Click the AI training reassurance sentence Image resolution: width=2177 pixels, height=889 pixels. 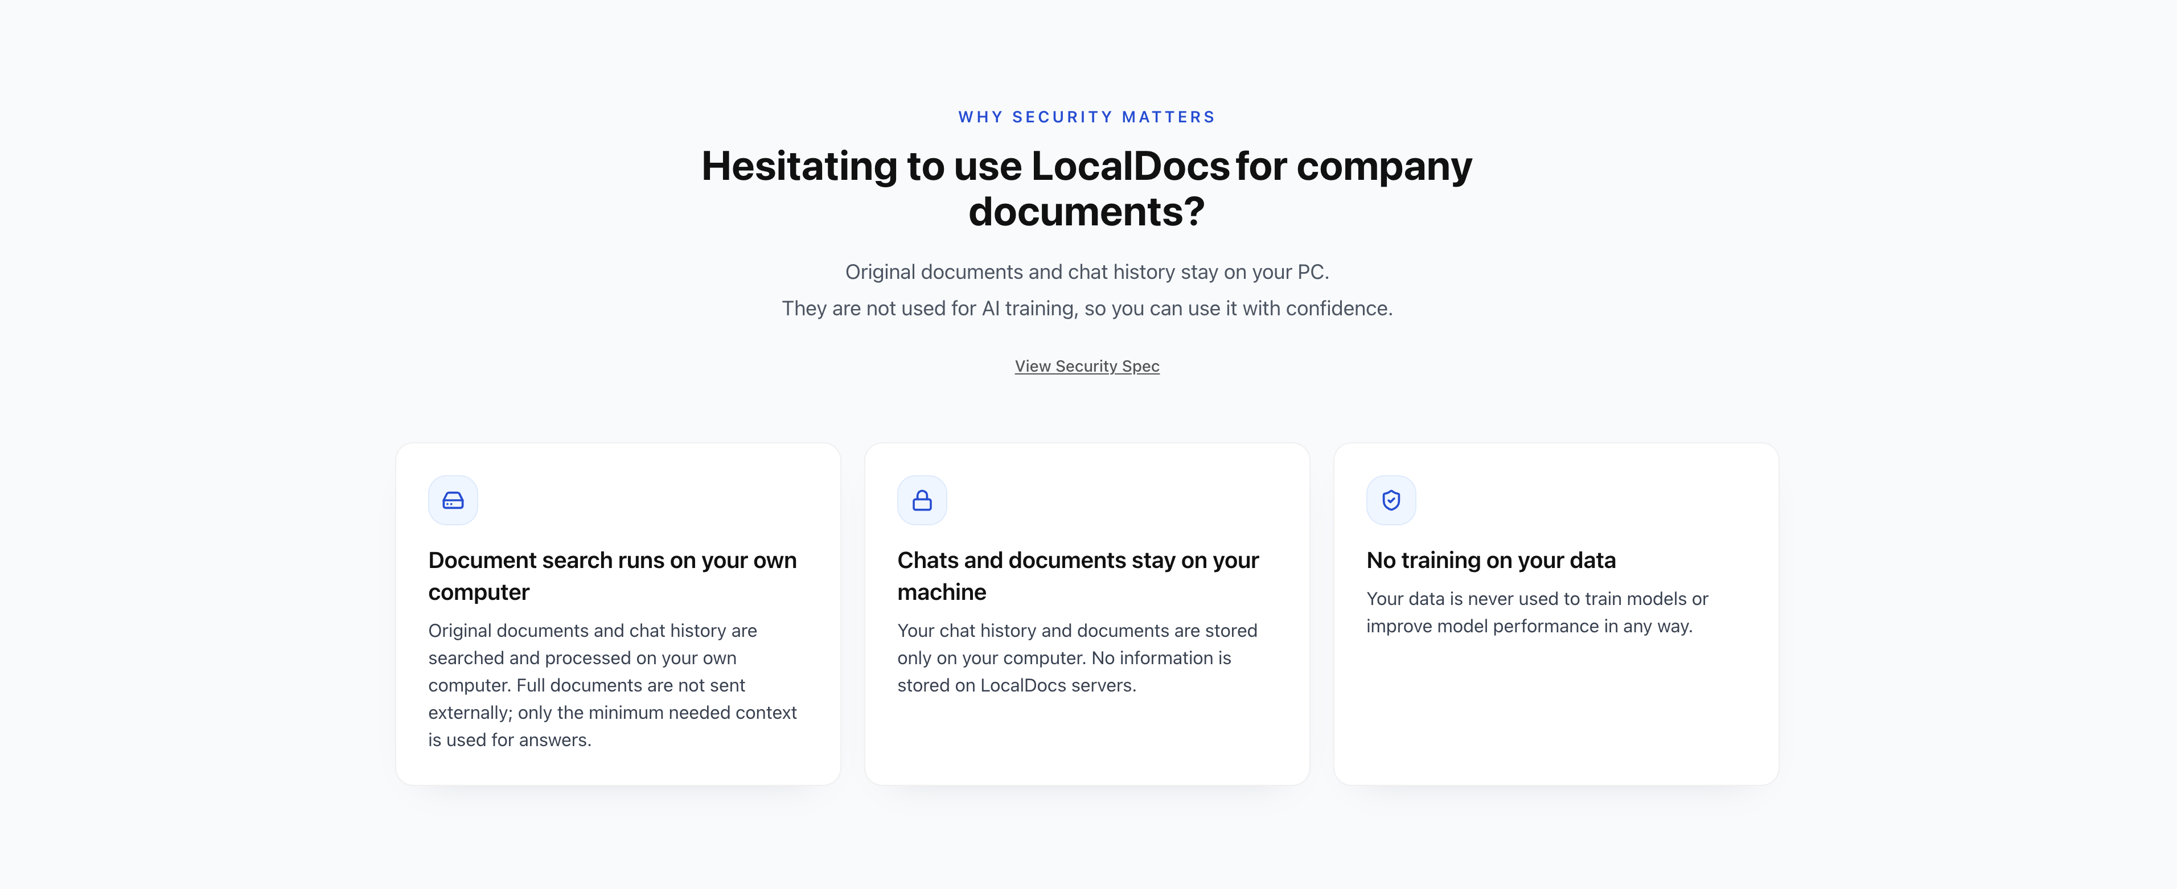[x=1087, y=307]
